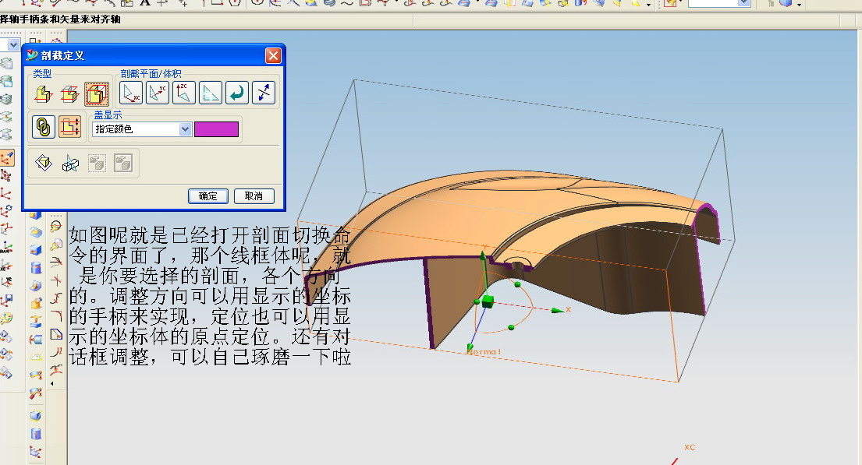
Task: Open the dropdown at top of left toolbar
Action: click(x=13, y=45)
